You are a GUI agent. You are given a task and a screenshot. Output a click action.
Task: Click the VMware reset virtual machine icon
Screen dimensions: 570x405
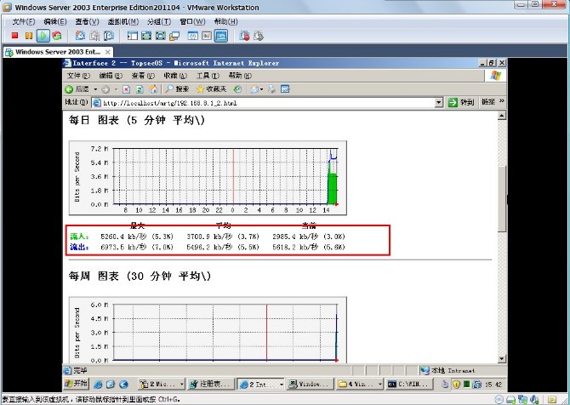(56, 36)
